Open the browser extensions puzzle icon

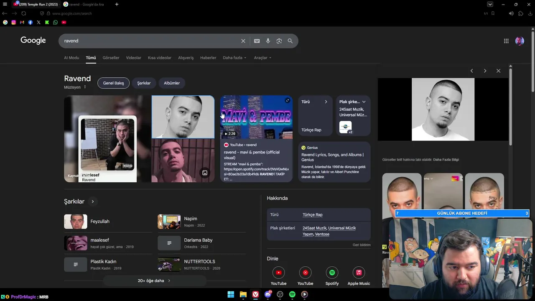520,13
